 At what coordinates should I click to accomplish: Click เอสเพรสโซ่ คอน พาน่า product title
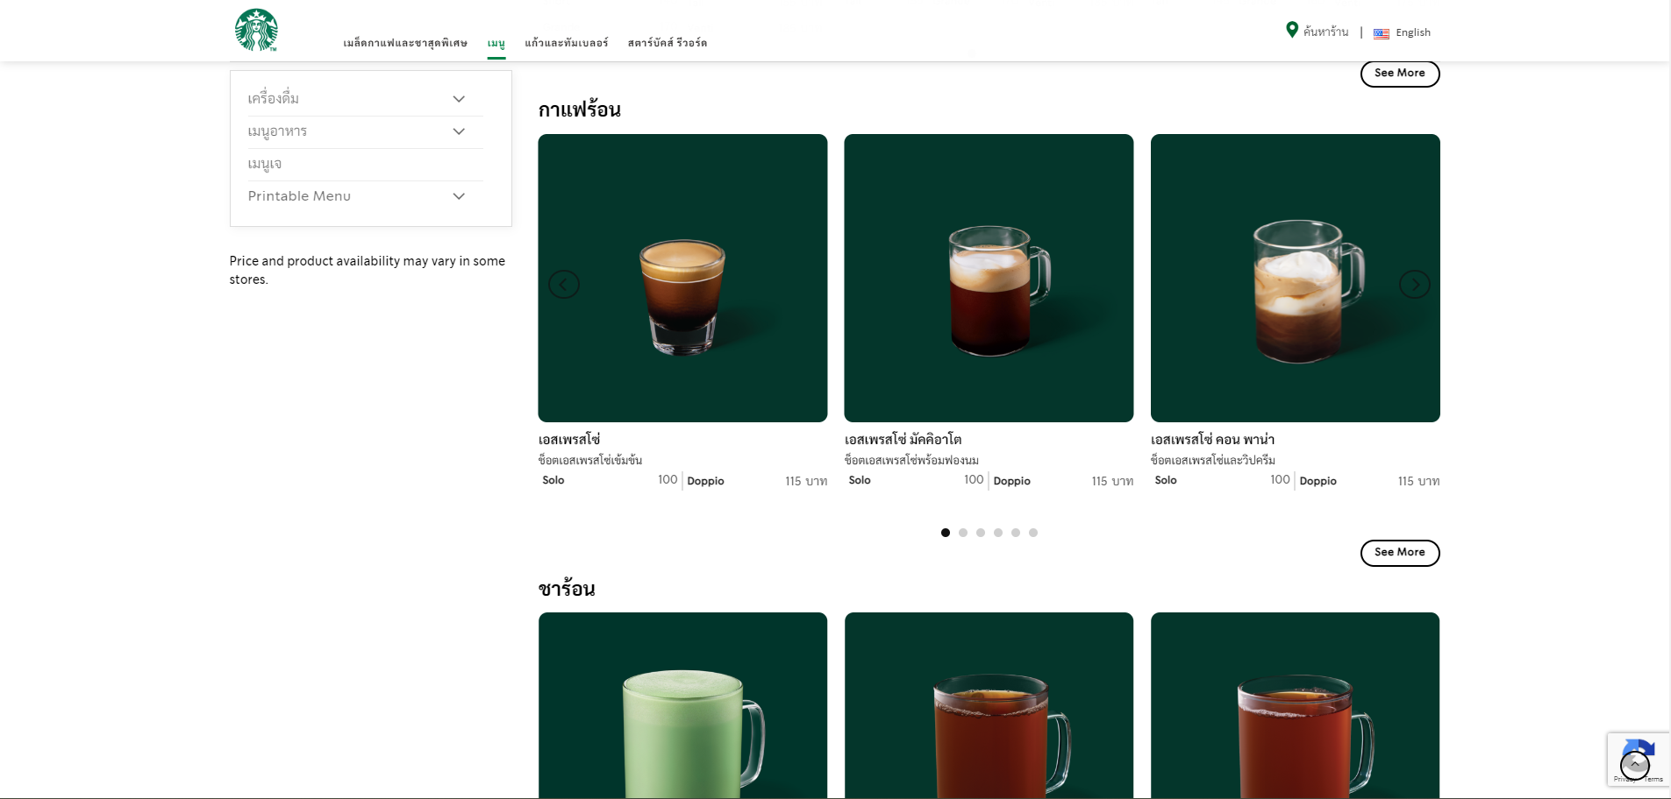point(1212,439)
